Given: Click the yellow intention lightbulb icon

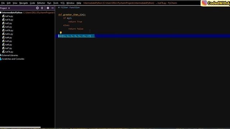Looking at the screenshot, I should coord(61,33).
